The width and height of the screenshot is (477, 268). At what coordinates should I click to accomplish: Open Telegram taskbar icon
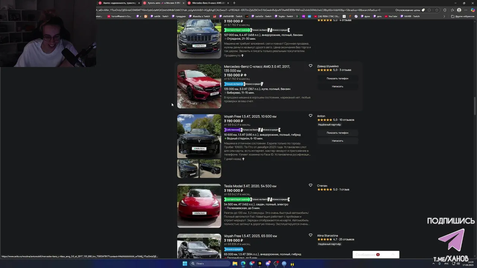pos(251,264)
